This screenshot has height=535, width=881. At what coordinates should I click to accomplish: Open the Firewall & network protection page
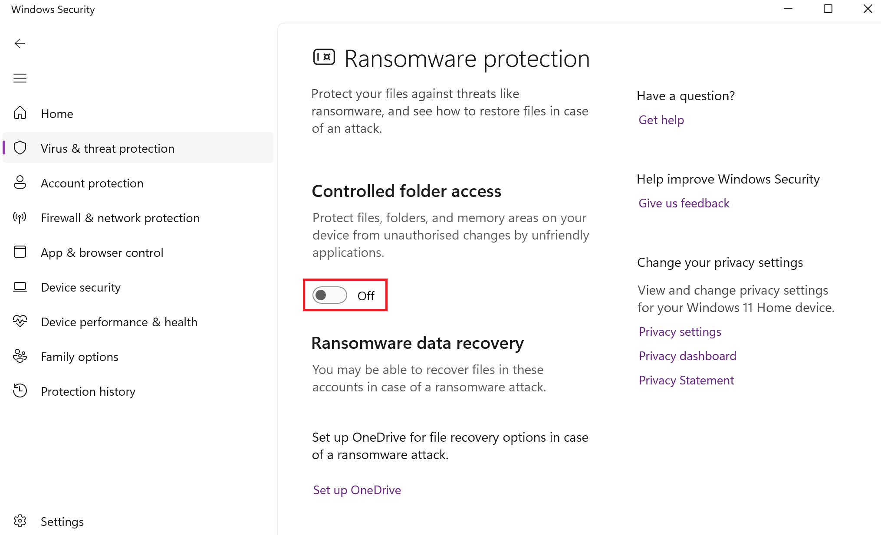click(x=120, y=218)
